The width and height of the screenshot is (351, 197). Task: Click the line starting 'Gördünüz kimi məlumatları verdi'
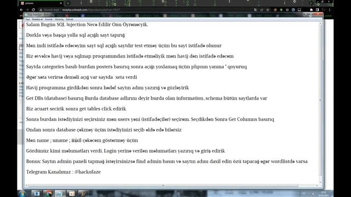tap(126, 151)
